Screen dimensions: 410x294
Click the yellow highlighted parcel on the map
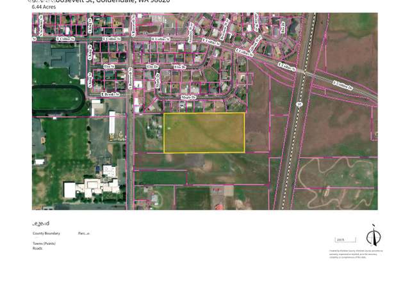pyautogui.click(x=204, y=133)
